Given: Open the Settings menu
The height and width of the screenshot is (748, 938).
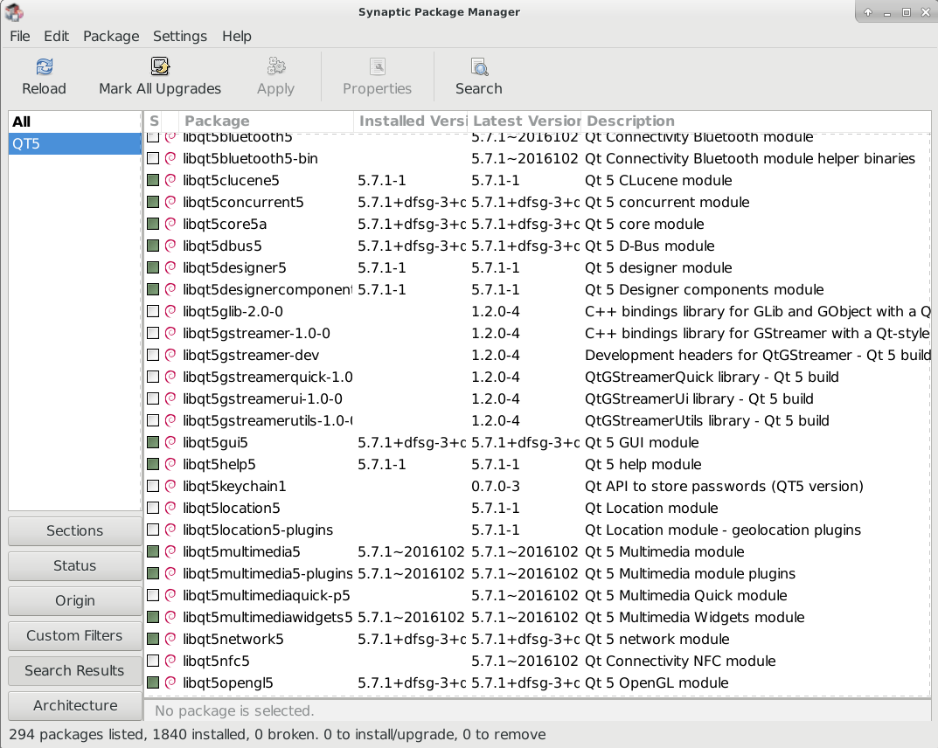Looking at the screenshot, I should click(x=179, y=36).
